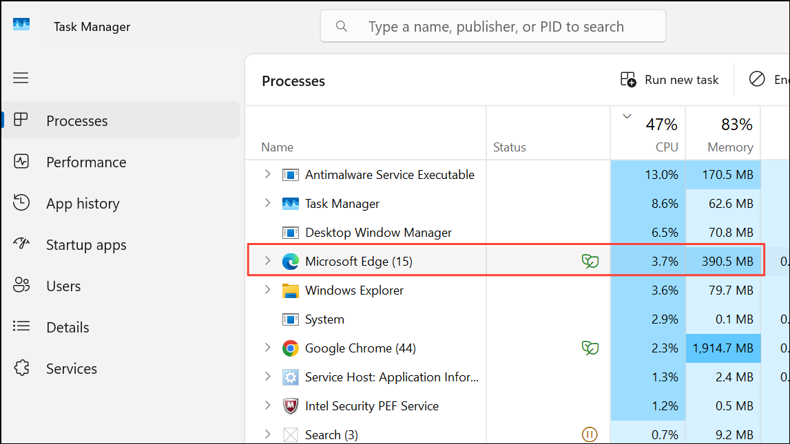Select the Users section icon
The image size is (790, 444).
[x=21, y=286]
